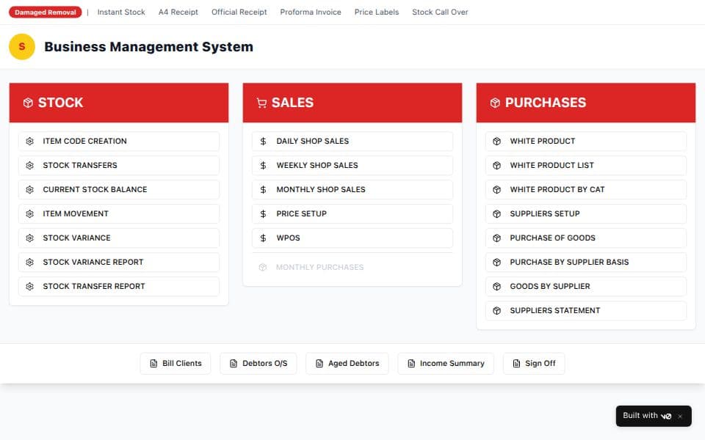The height and width of the screenshot is (440, 705).
Task: Select Proforma Invoice from the top navigation
Action: 310,12
